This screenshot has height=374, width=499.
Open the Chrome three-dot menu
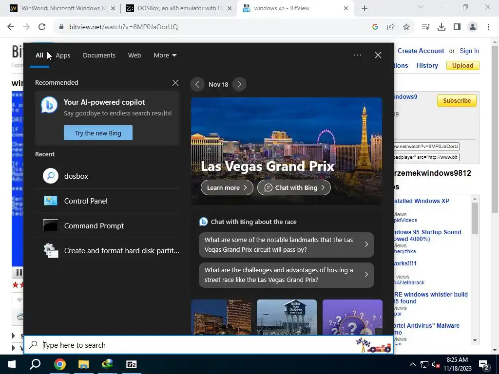[x=488, y=27]
